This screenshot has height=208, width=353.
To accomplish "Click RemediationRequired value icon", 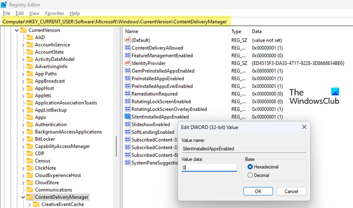I will click(128, 94).
